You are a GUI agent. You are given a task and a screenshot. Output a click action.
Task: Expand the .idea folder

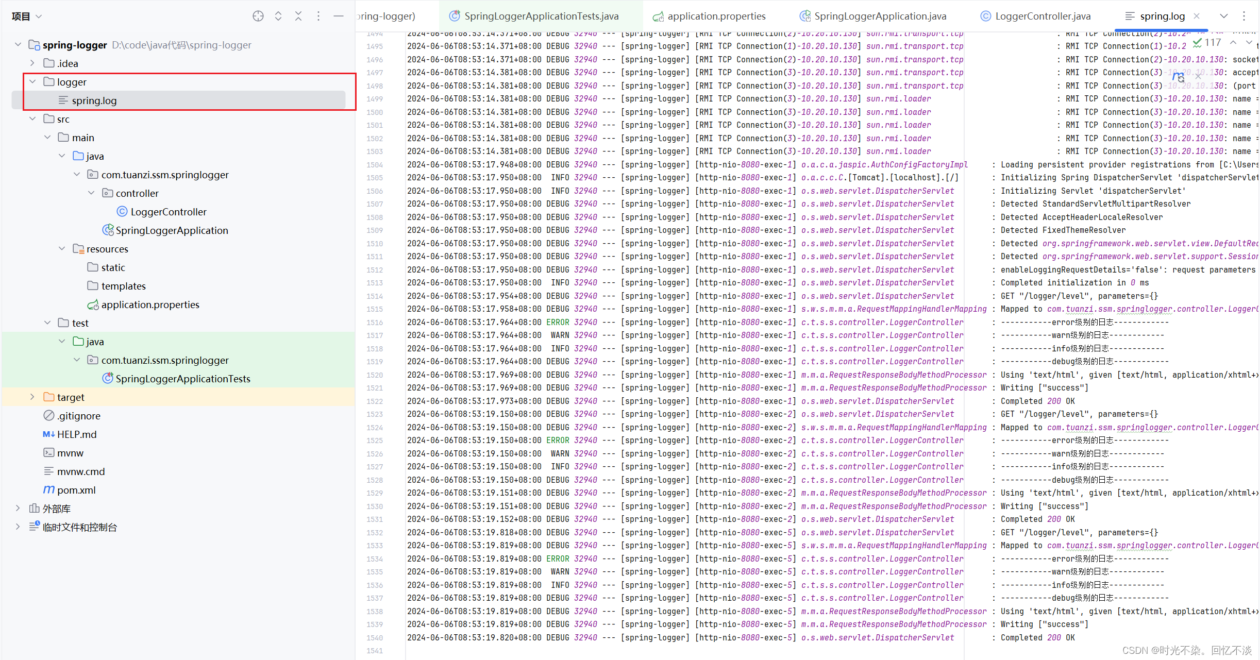[x=32, y=63]
